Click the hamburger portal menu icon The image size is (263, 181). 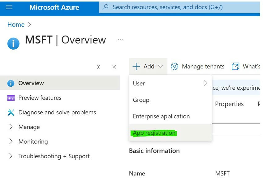[8, 7]
